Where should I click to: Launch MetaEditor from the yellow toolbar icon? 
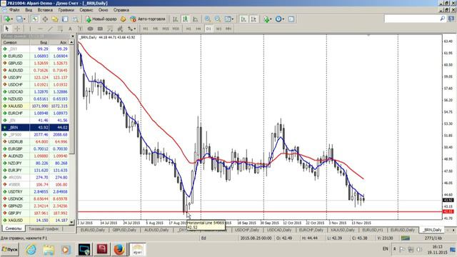[x=124, y=19]
